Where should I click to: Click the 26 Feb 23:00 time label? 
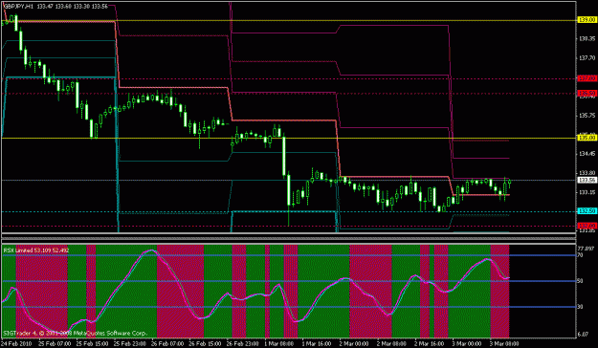242,343
